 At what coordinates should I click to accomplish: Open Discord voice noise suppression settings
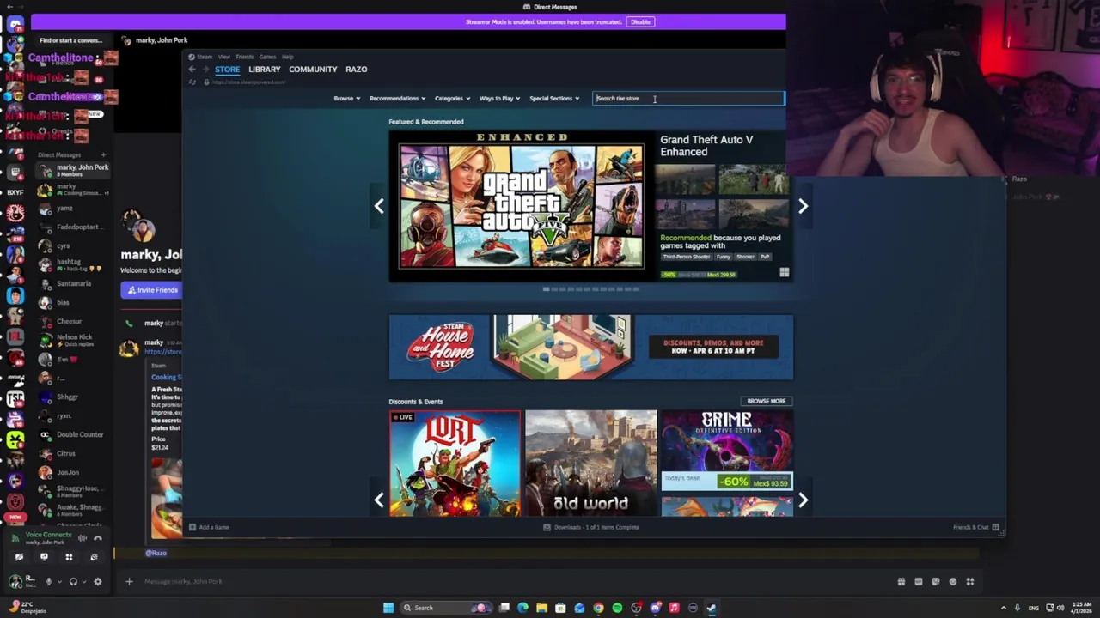coord(82,538)
